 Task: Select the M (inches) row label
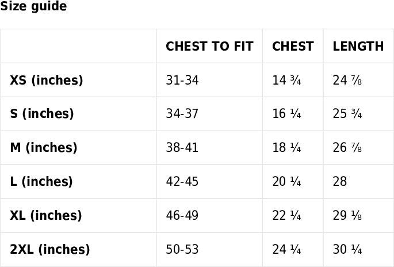click(44, 148)
